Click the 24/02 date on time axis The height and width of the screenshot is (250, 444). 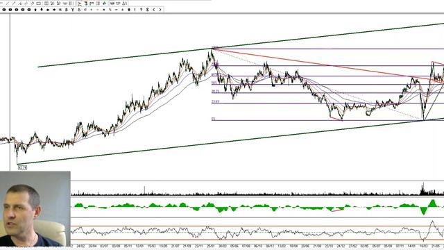[80, 247]
